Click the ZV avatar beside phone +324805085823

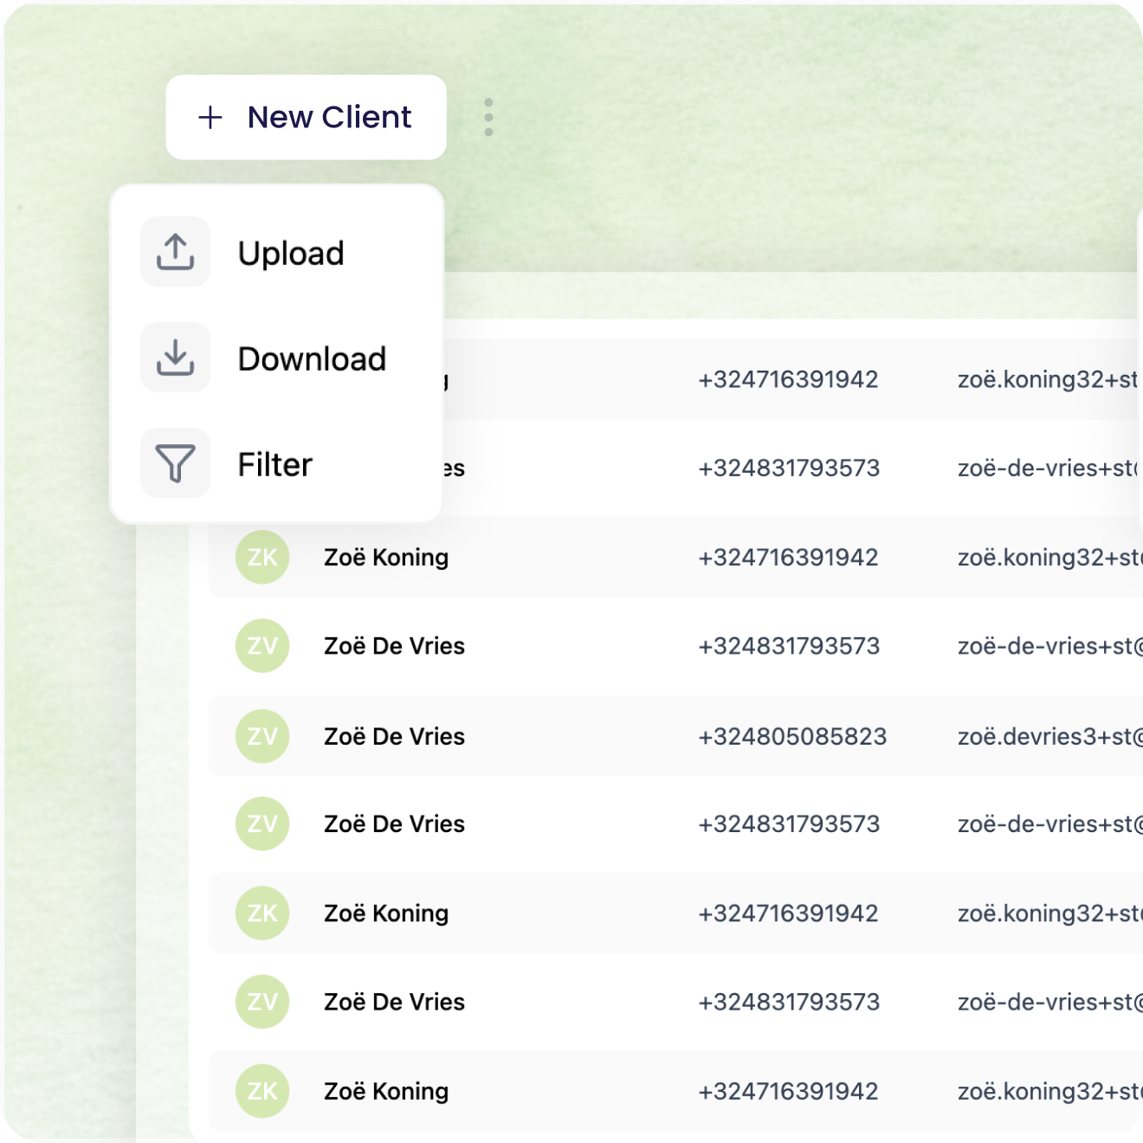click(262, 736)
